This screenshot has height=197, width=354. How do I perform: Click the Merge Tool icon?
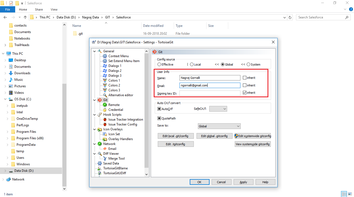click(105, 159)
